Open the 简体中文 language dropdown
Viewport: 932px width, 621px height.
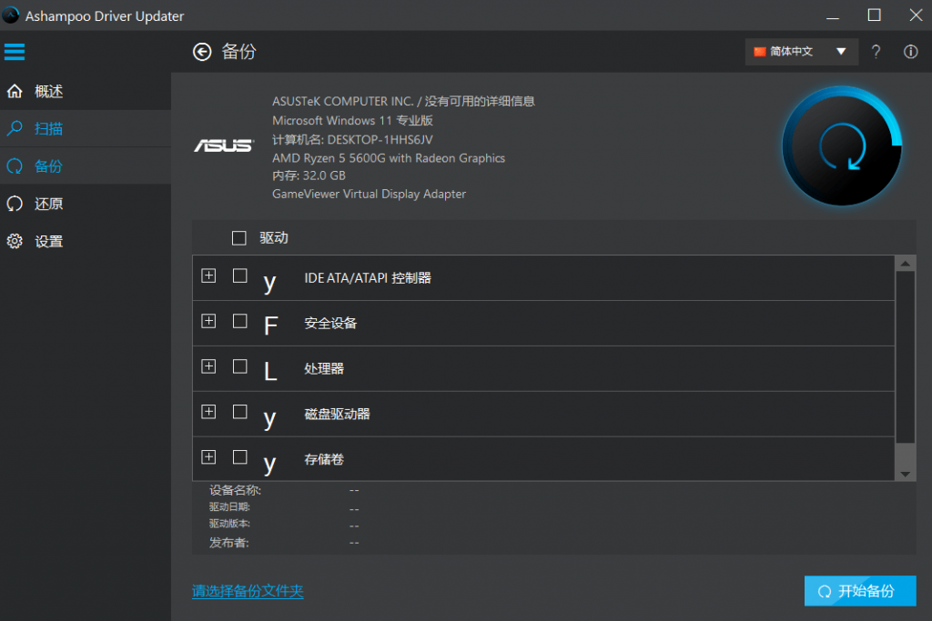pyautogui.click(x=801, y=52)
